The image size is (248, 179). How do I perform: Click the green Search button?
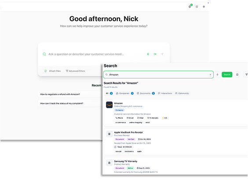[227, 75]
